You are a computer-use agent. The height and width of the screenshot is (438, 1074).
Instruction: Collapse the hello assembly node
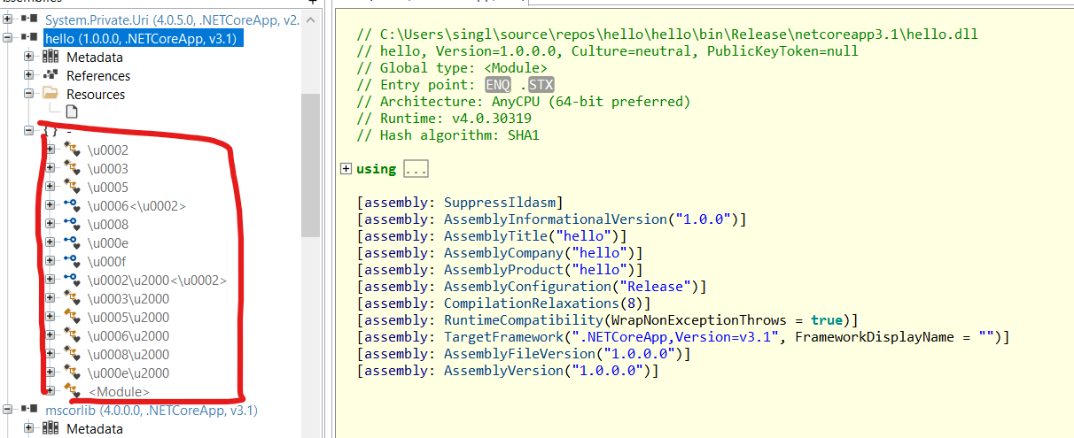coord(9,38)
